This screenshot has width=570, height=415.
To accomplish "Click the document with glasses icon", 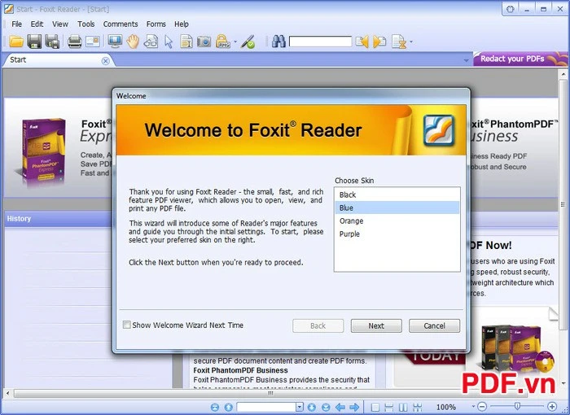I will point(151,41).
